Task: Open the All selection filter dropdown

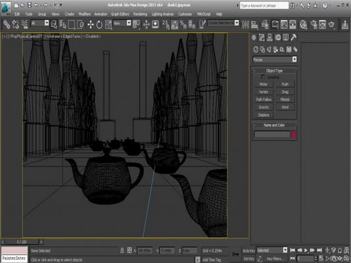Action: [x=40, y=23]
